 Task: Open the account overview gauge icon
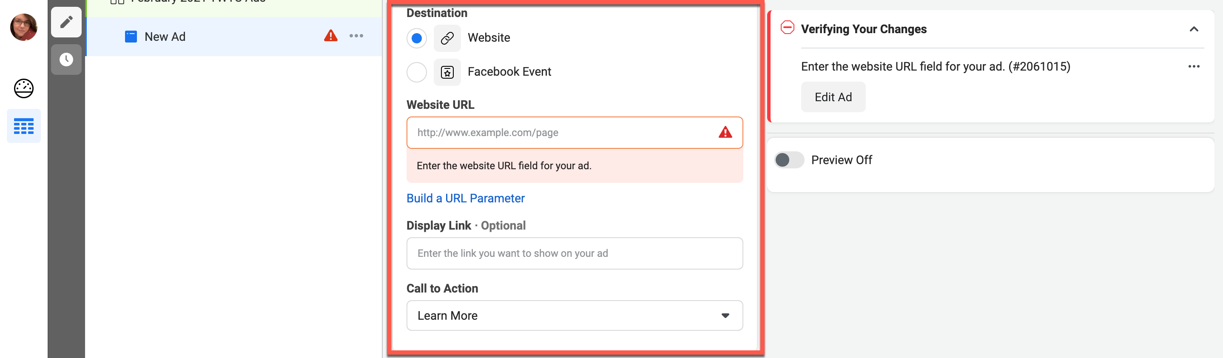[x=24, y=88]
